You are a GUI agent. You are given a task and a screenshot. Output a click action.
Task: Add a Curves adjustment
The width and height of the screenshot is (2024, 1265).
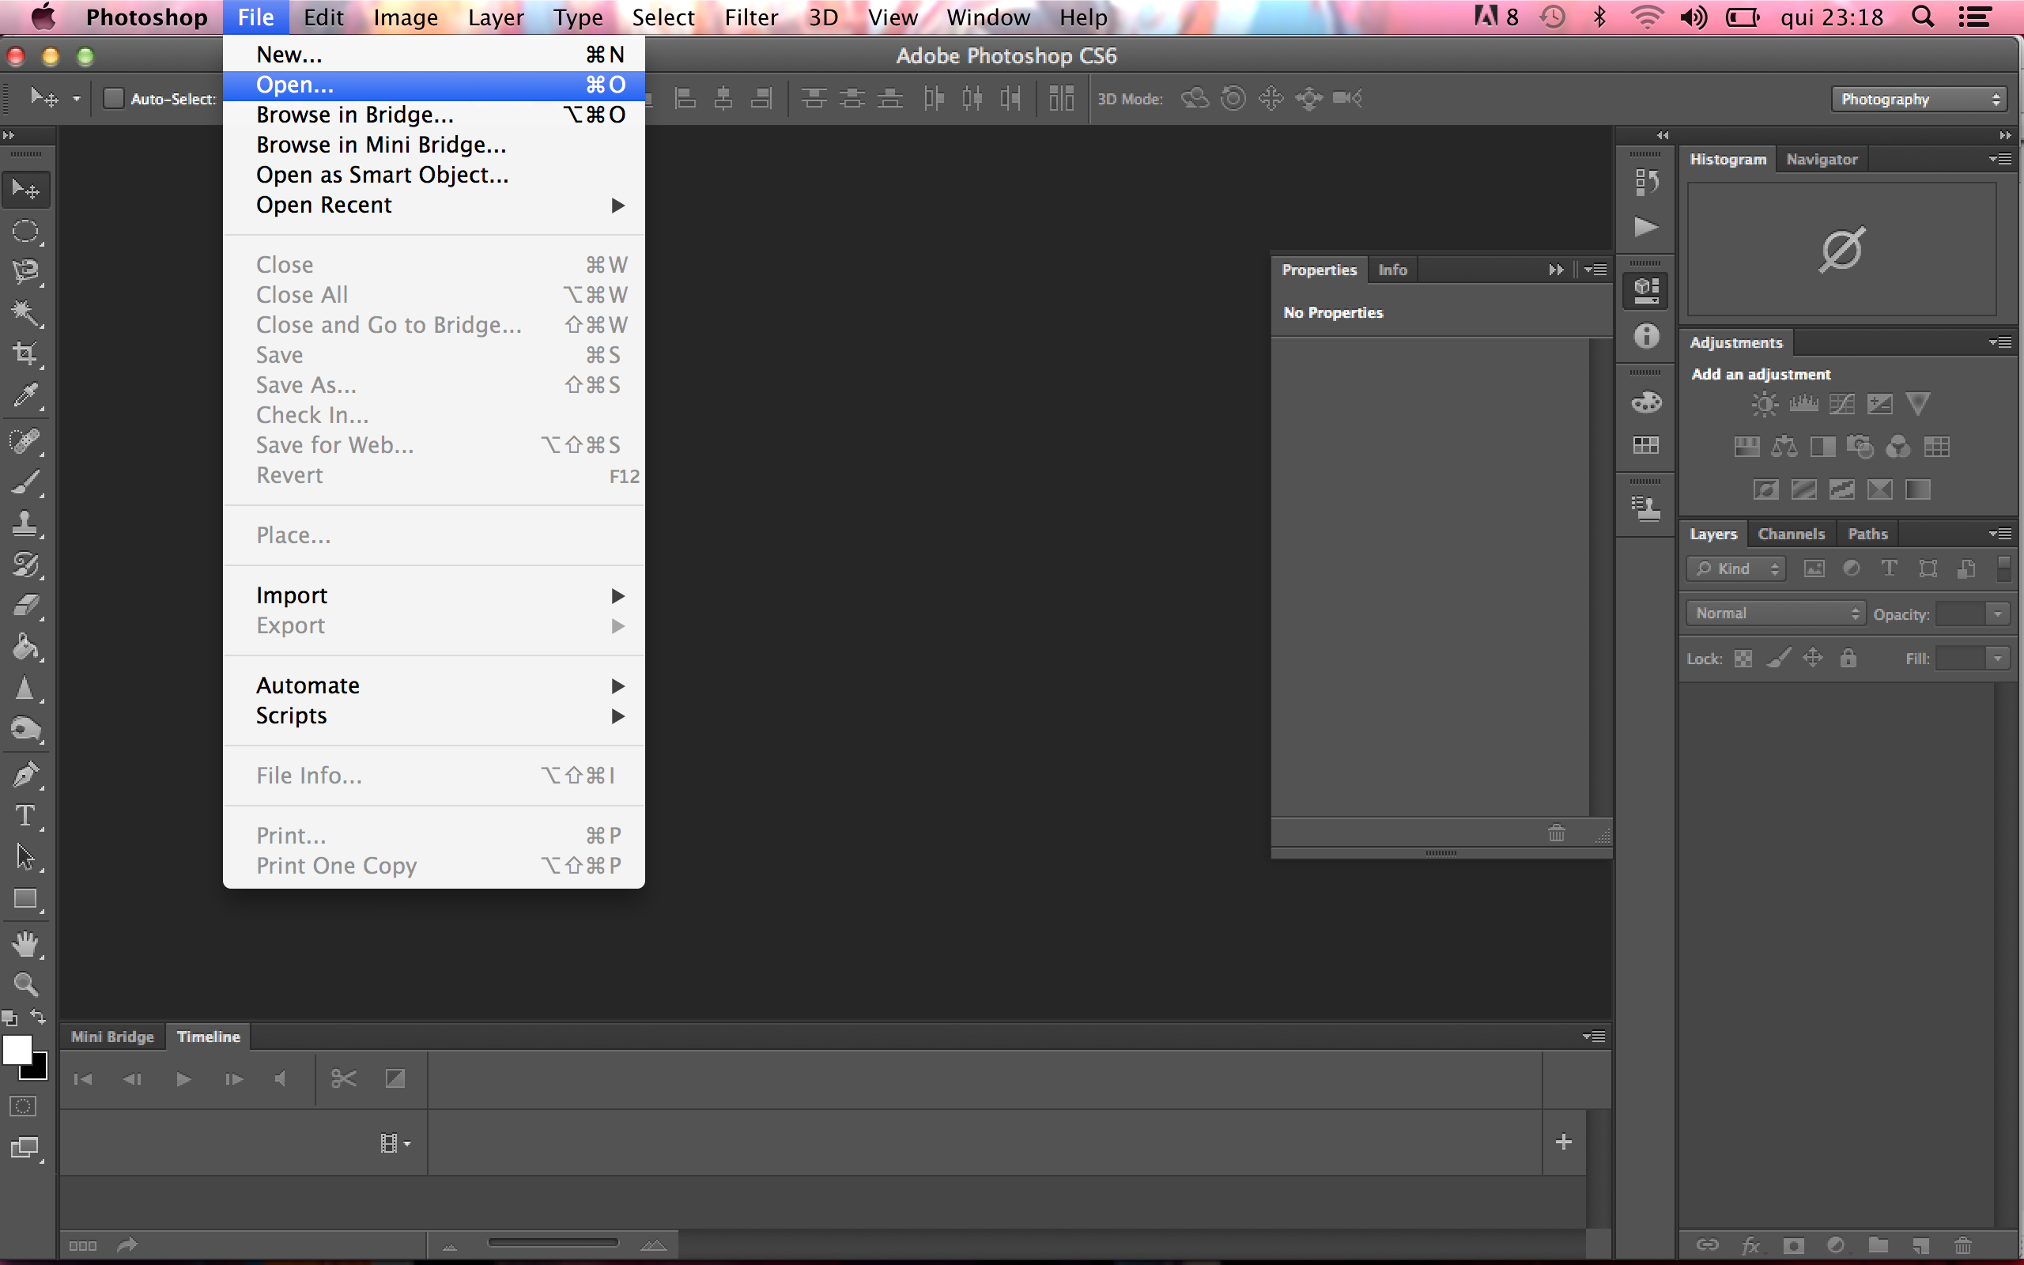pyautogui.click(x=1841, y=405)
